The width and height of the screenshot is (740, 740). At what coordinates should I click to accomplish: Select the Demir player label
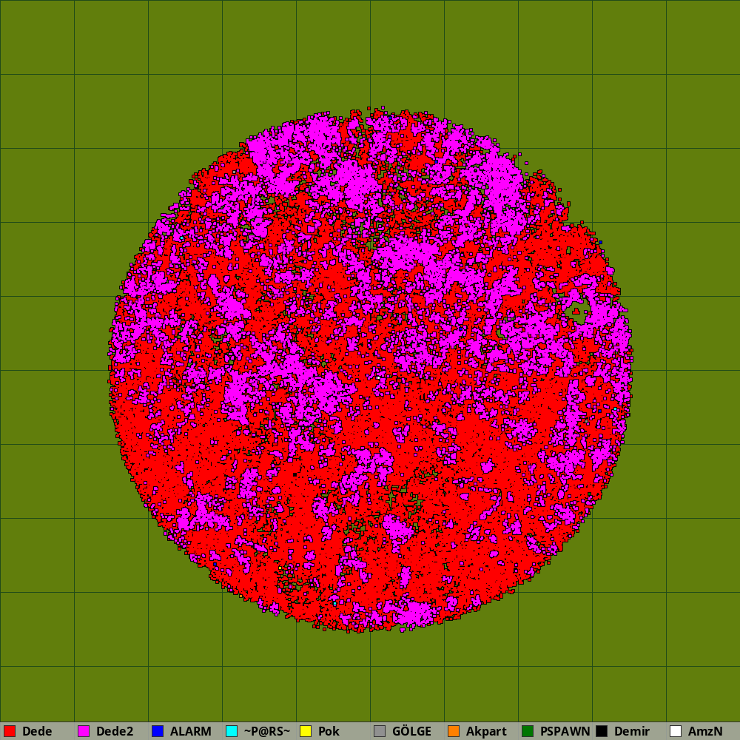[x=632, y=732]
